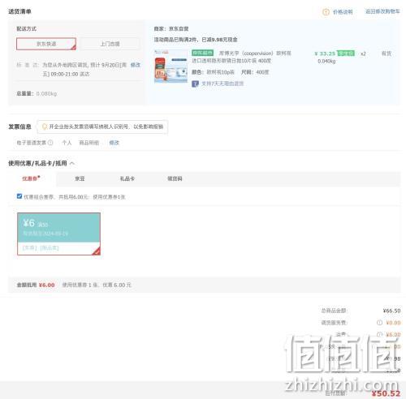Open the 优惠券 tab

tap(32, 178)
